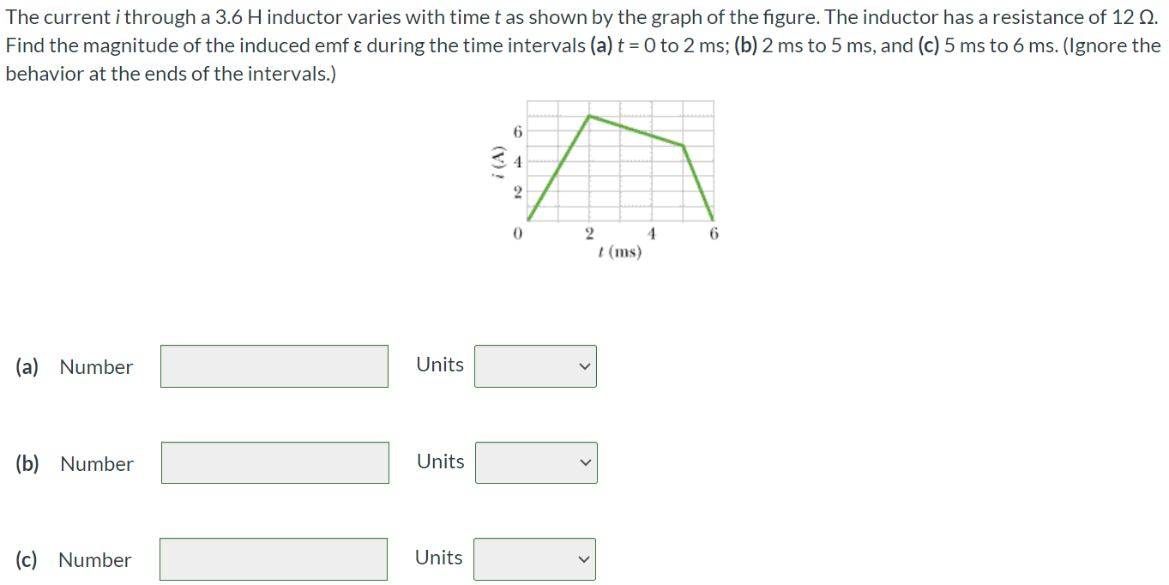
Task: Select the part (c) Number answer field
Action: pos(274,559)
